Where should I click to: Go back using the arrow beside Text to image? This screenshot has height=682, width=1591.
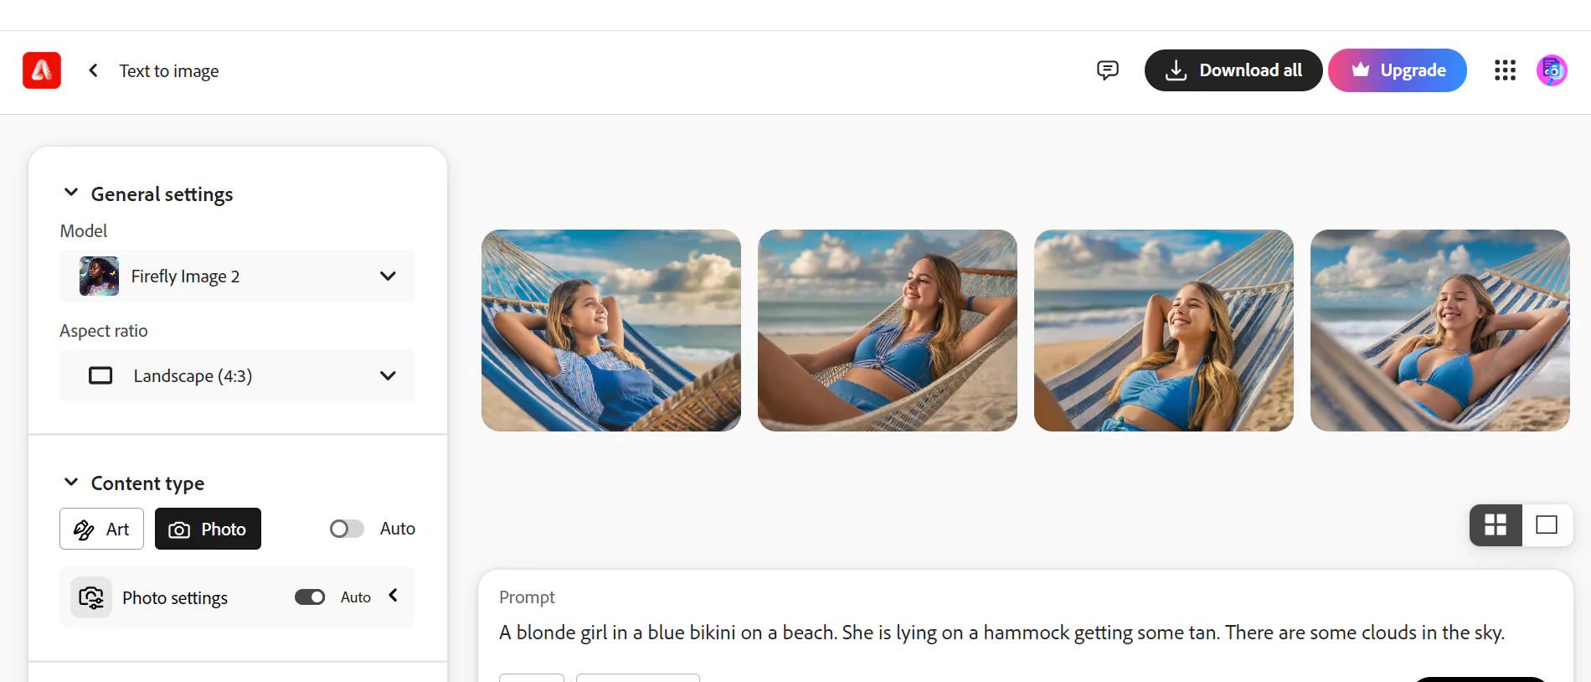[x=93, y=70]
